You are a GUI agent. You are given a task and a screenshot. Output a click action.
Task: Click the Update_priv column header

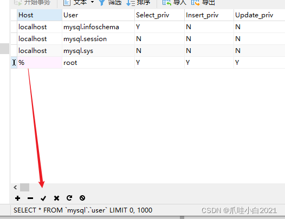click(260, 15)
